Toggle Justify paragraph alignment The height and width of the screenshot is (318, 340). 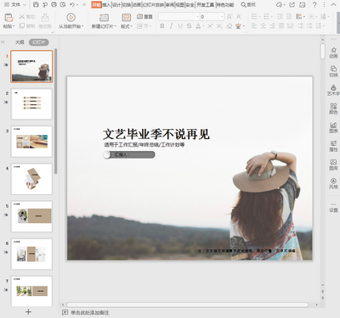pyautogui.click(x=281, y=26)
